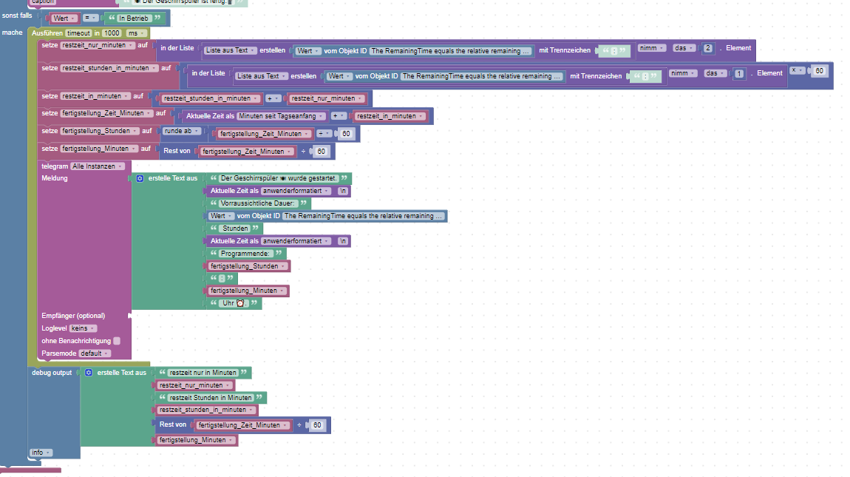Open the second 'anwenderformatiert' dropdown above Programmende
The image size is (850, 477).
tap(296, 241)
